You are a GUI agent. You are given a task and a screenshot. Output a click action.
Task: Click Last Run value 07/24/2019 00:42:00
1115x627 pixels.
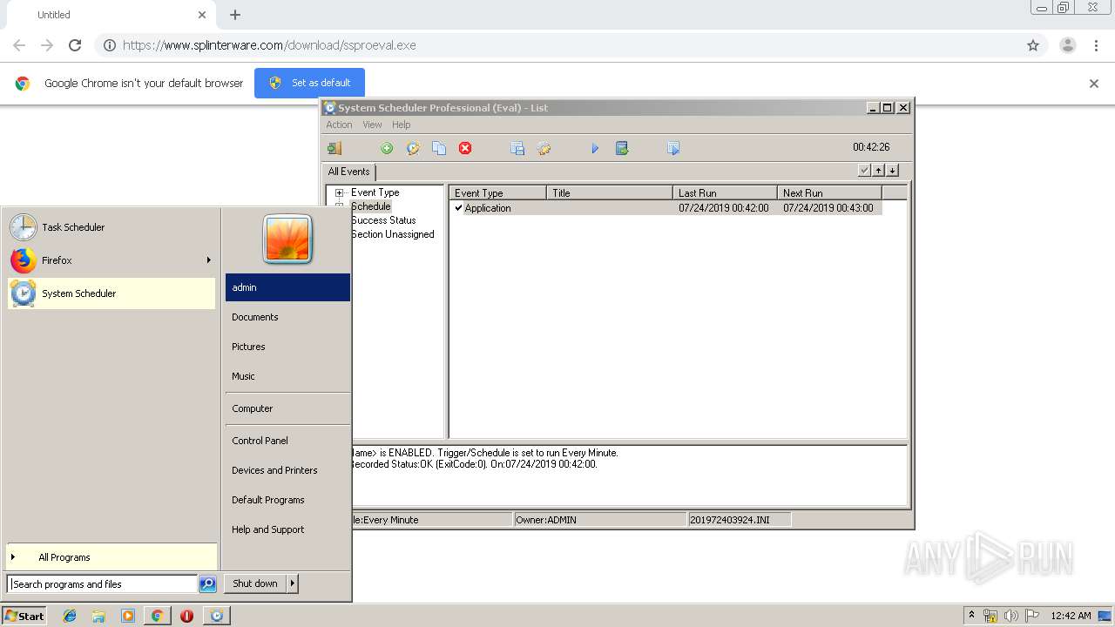click(723, 208)
